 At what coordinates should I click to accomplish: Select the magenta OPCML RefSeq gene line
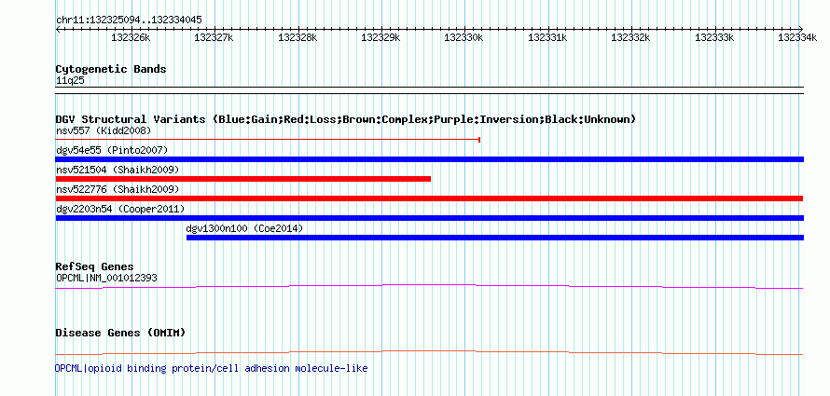[x=429, y=287]
